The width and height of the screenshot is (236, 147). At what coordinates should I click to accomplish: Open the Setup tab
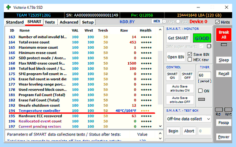tap(88, 22)
